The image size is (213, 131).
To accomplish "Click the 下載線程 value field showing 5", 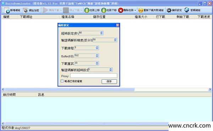I will point(85,48).
